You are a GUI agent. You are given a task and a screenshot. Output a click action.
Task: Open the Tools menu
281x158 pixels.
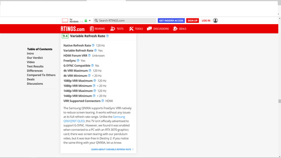coord(136,29)
